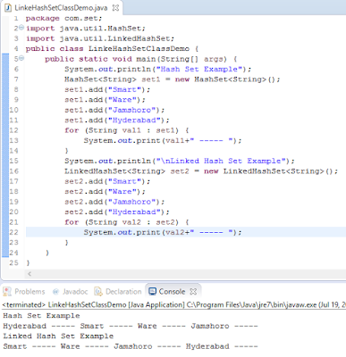The height and width of the screenshot is (357, 346).
Task: Close the LinkeHashSetClassDemo.java editor tab
Action: click(115, 8)
